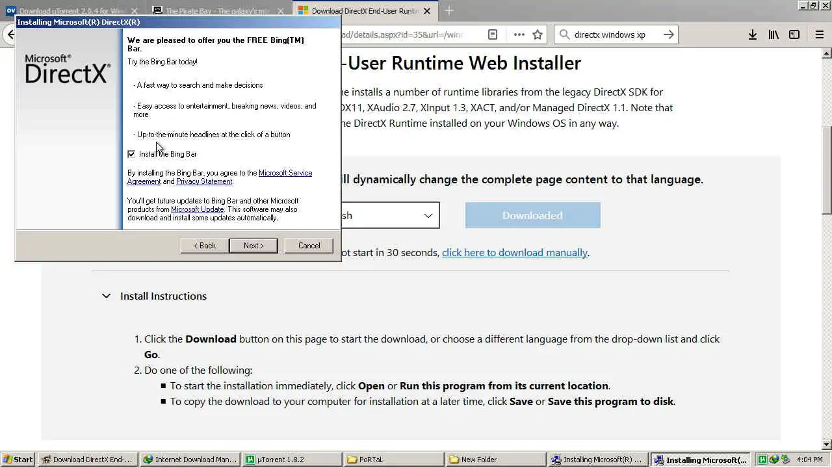The width and height of the screenshot is (832, 468).
Task: Open the Library icon in Firefox toolbar
Action: click(x=773, y=34)
